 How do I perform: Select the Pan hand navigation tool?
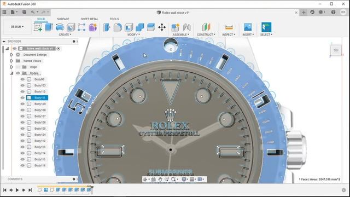(160, 179)
